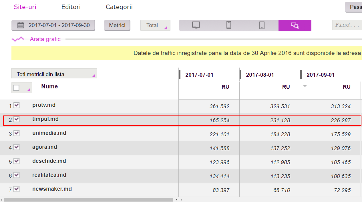This screenshot has height=203, width=362.
Task: Click right arrow of left horizontal scrollbar
Action: coord(176,200)
